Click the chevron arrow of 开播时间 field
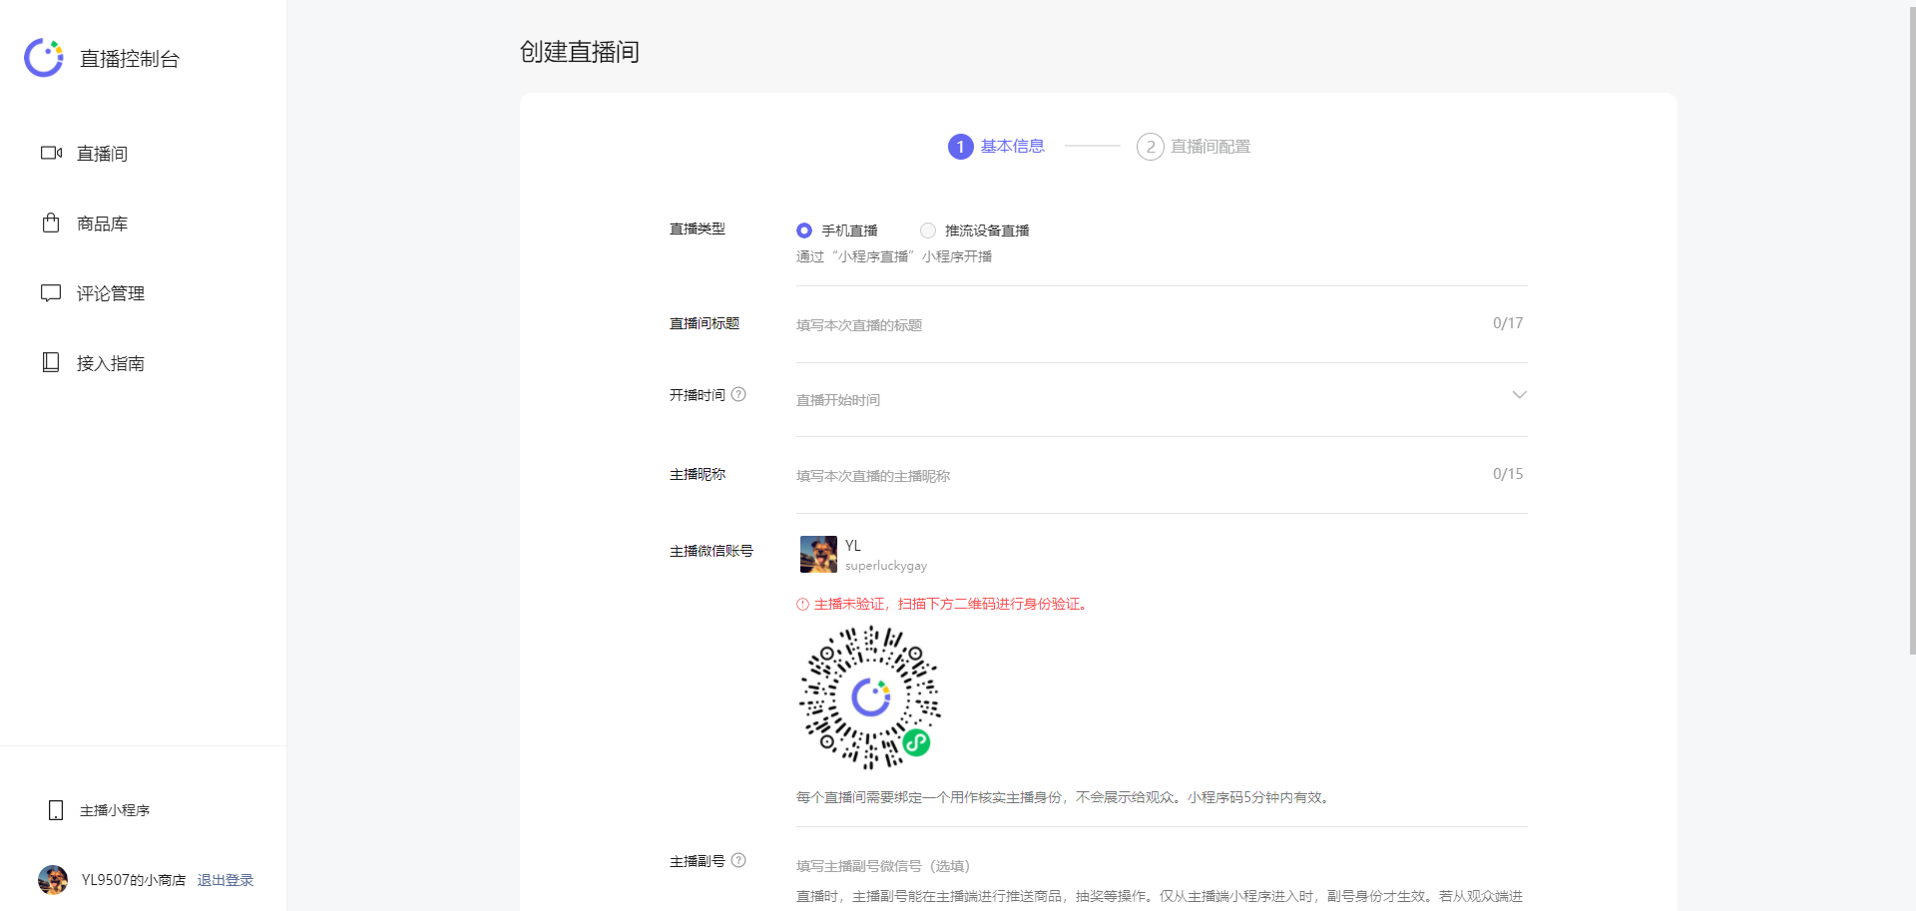 pyautogui.click(x=1519, y=395)
